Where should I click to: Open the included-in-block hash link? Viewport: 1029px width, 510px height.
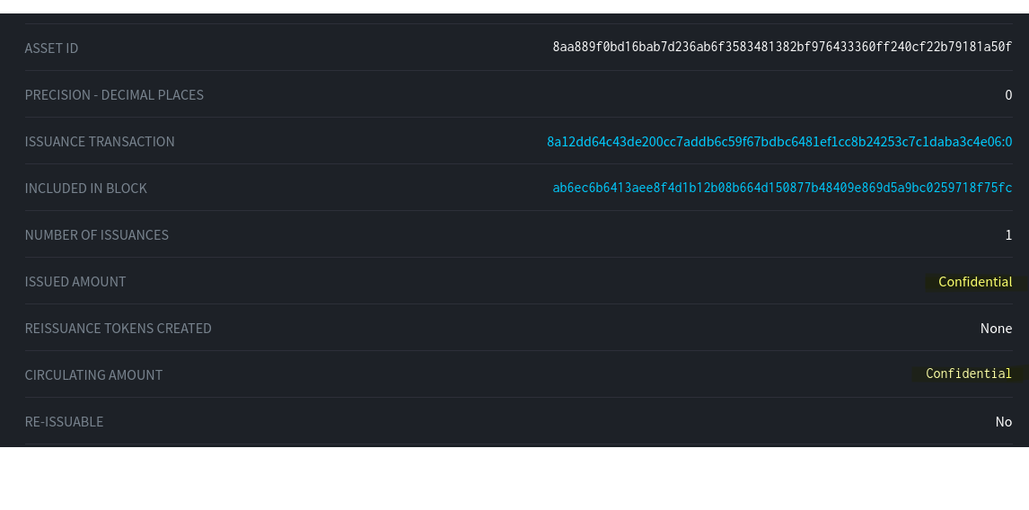[781, 189]
